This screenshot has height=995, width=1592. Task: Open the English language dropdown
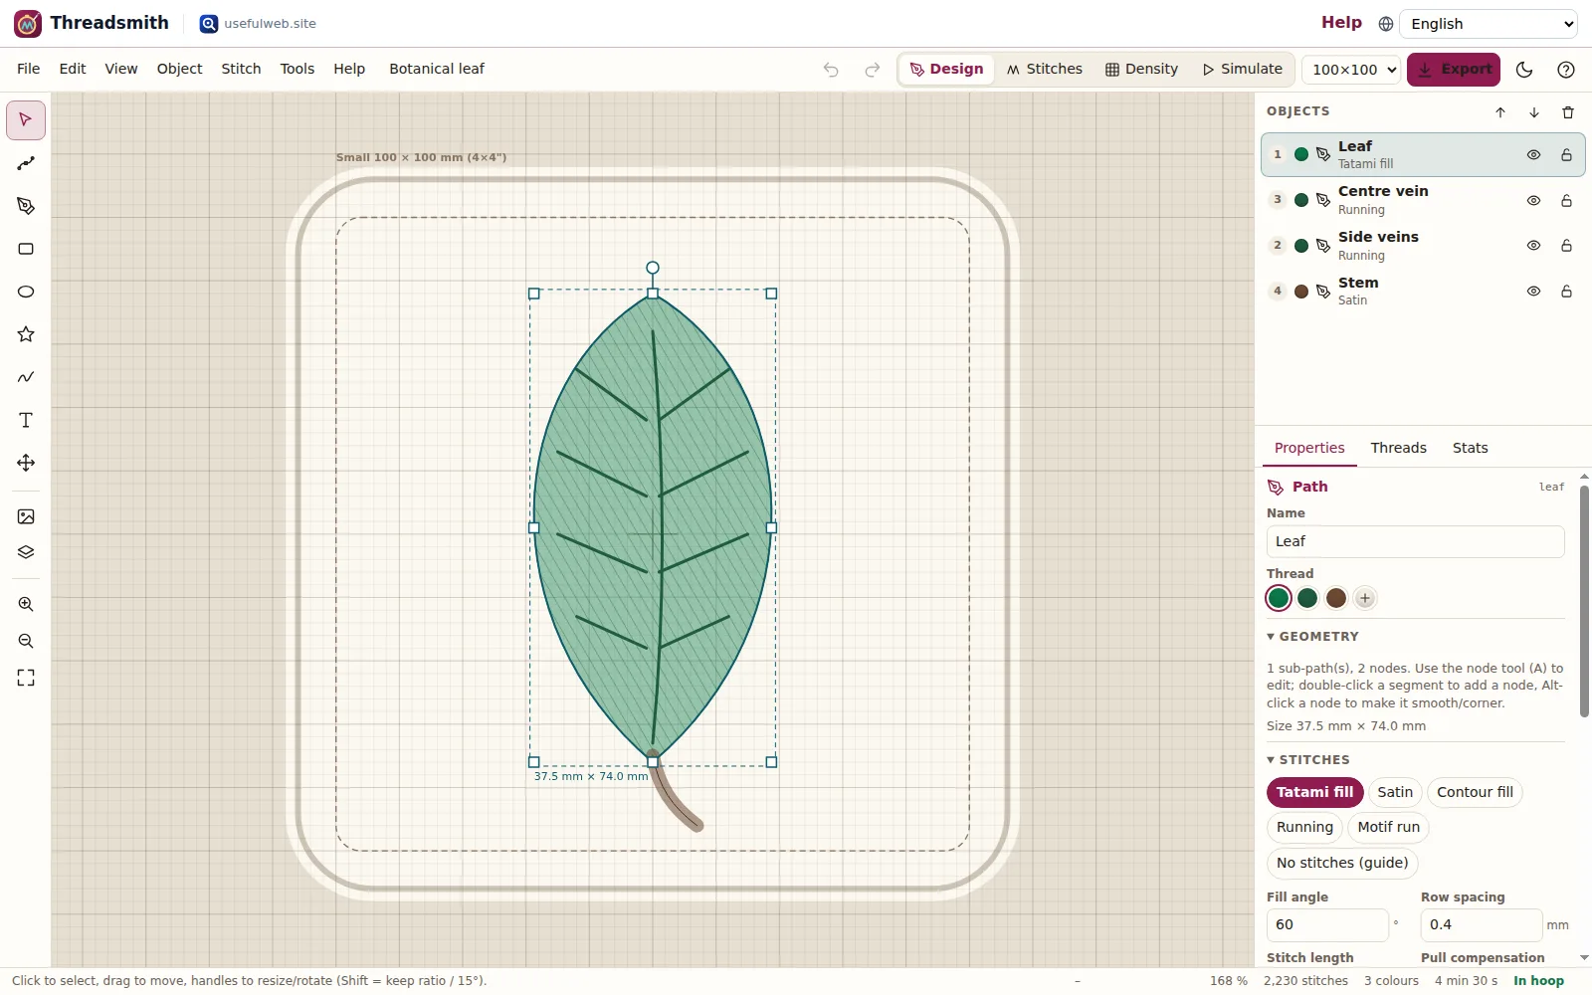1490,24
